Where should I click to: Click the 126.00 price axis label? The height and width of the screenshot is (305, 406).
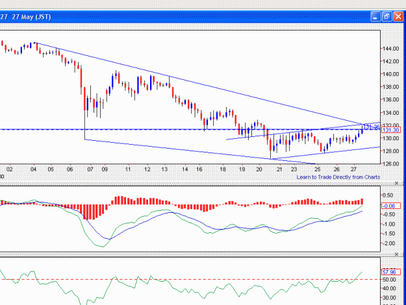(391, 164)
